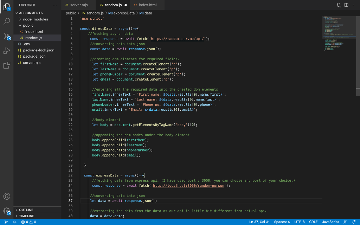This screenshot has width=360, height=225.
Task: Expand the OUTLINE section
Action: (26, 210)
